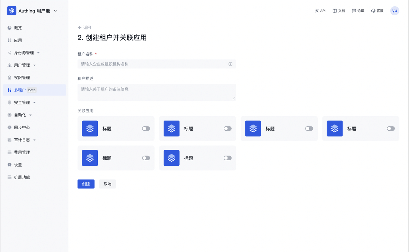Expand the 身份源管理 sidebar submenu

(38, 53)
